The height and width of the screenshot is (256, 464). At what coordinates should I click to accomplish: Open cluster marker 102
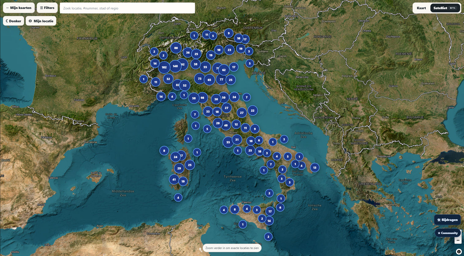pyautogui.click(x=164, y=67)
